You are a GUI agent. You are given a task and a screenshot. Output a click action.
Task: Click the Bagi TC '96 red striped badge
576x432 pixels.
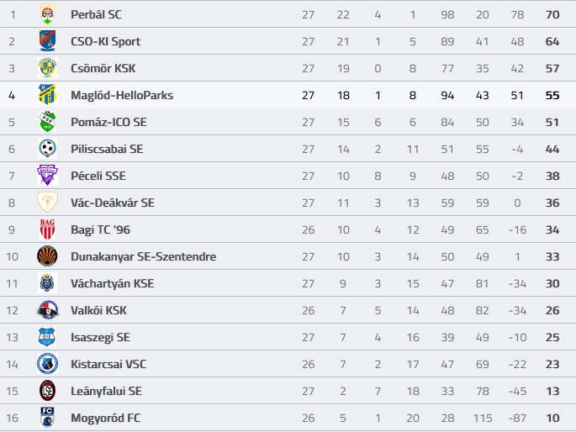(x=47, y=229)
